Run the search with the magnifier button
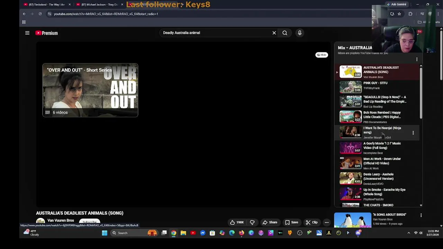Viewport: 443px width, 249px height. click(285, 33)
